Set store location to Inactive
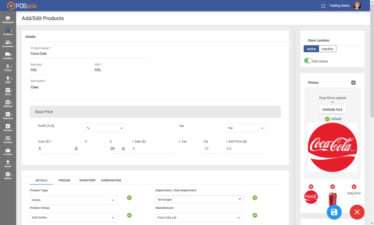Image resolution: width=374 pixels, height=225 pixels. pyautogui.click(x=328, y=49)
